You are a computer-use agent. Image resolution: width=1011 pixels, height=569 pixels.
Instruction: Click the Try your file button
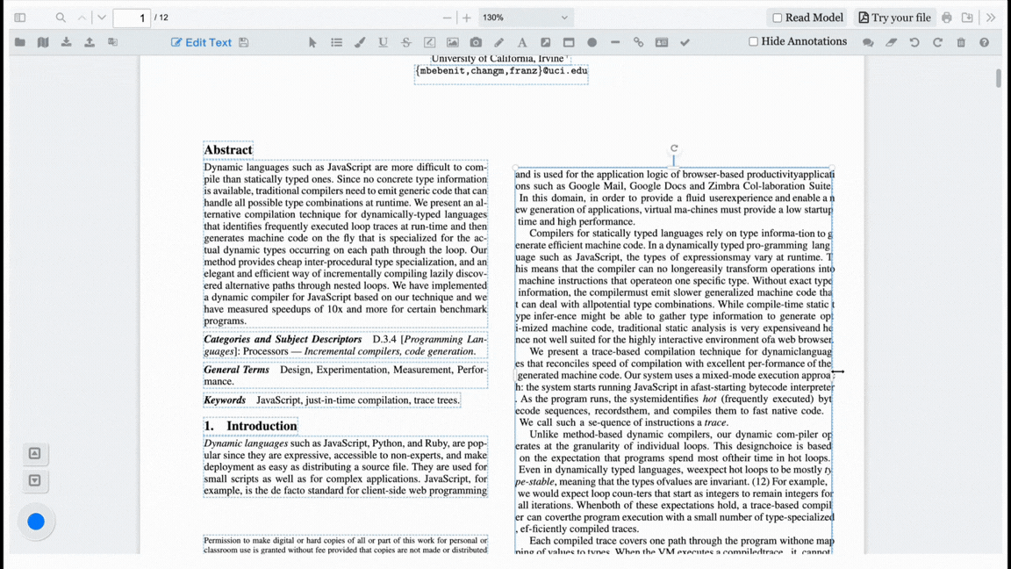point(894,18)
